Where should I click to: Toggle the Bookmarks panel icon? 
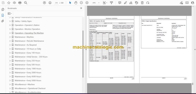tap(3, 15)
